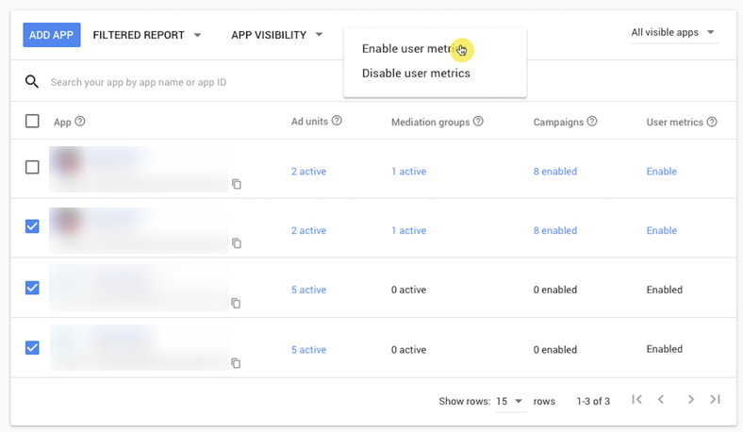Toggle the select-all apps checkbox
Image resolution: width=743 pixels, height=432 pixels.
(32, 121)
